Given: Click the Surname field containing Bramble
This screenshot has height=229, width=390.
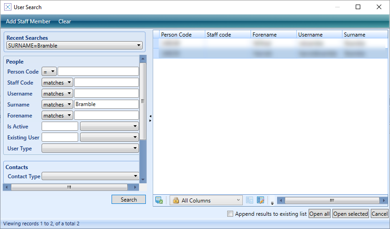Looking at the screenshot, I should point(107,104).
